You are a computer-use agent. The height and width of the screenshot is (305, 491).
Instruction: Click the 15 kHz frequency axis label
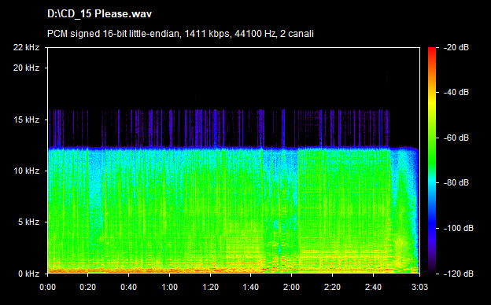[x=26, y=119]
